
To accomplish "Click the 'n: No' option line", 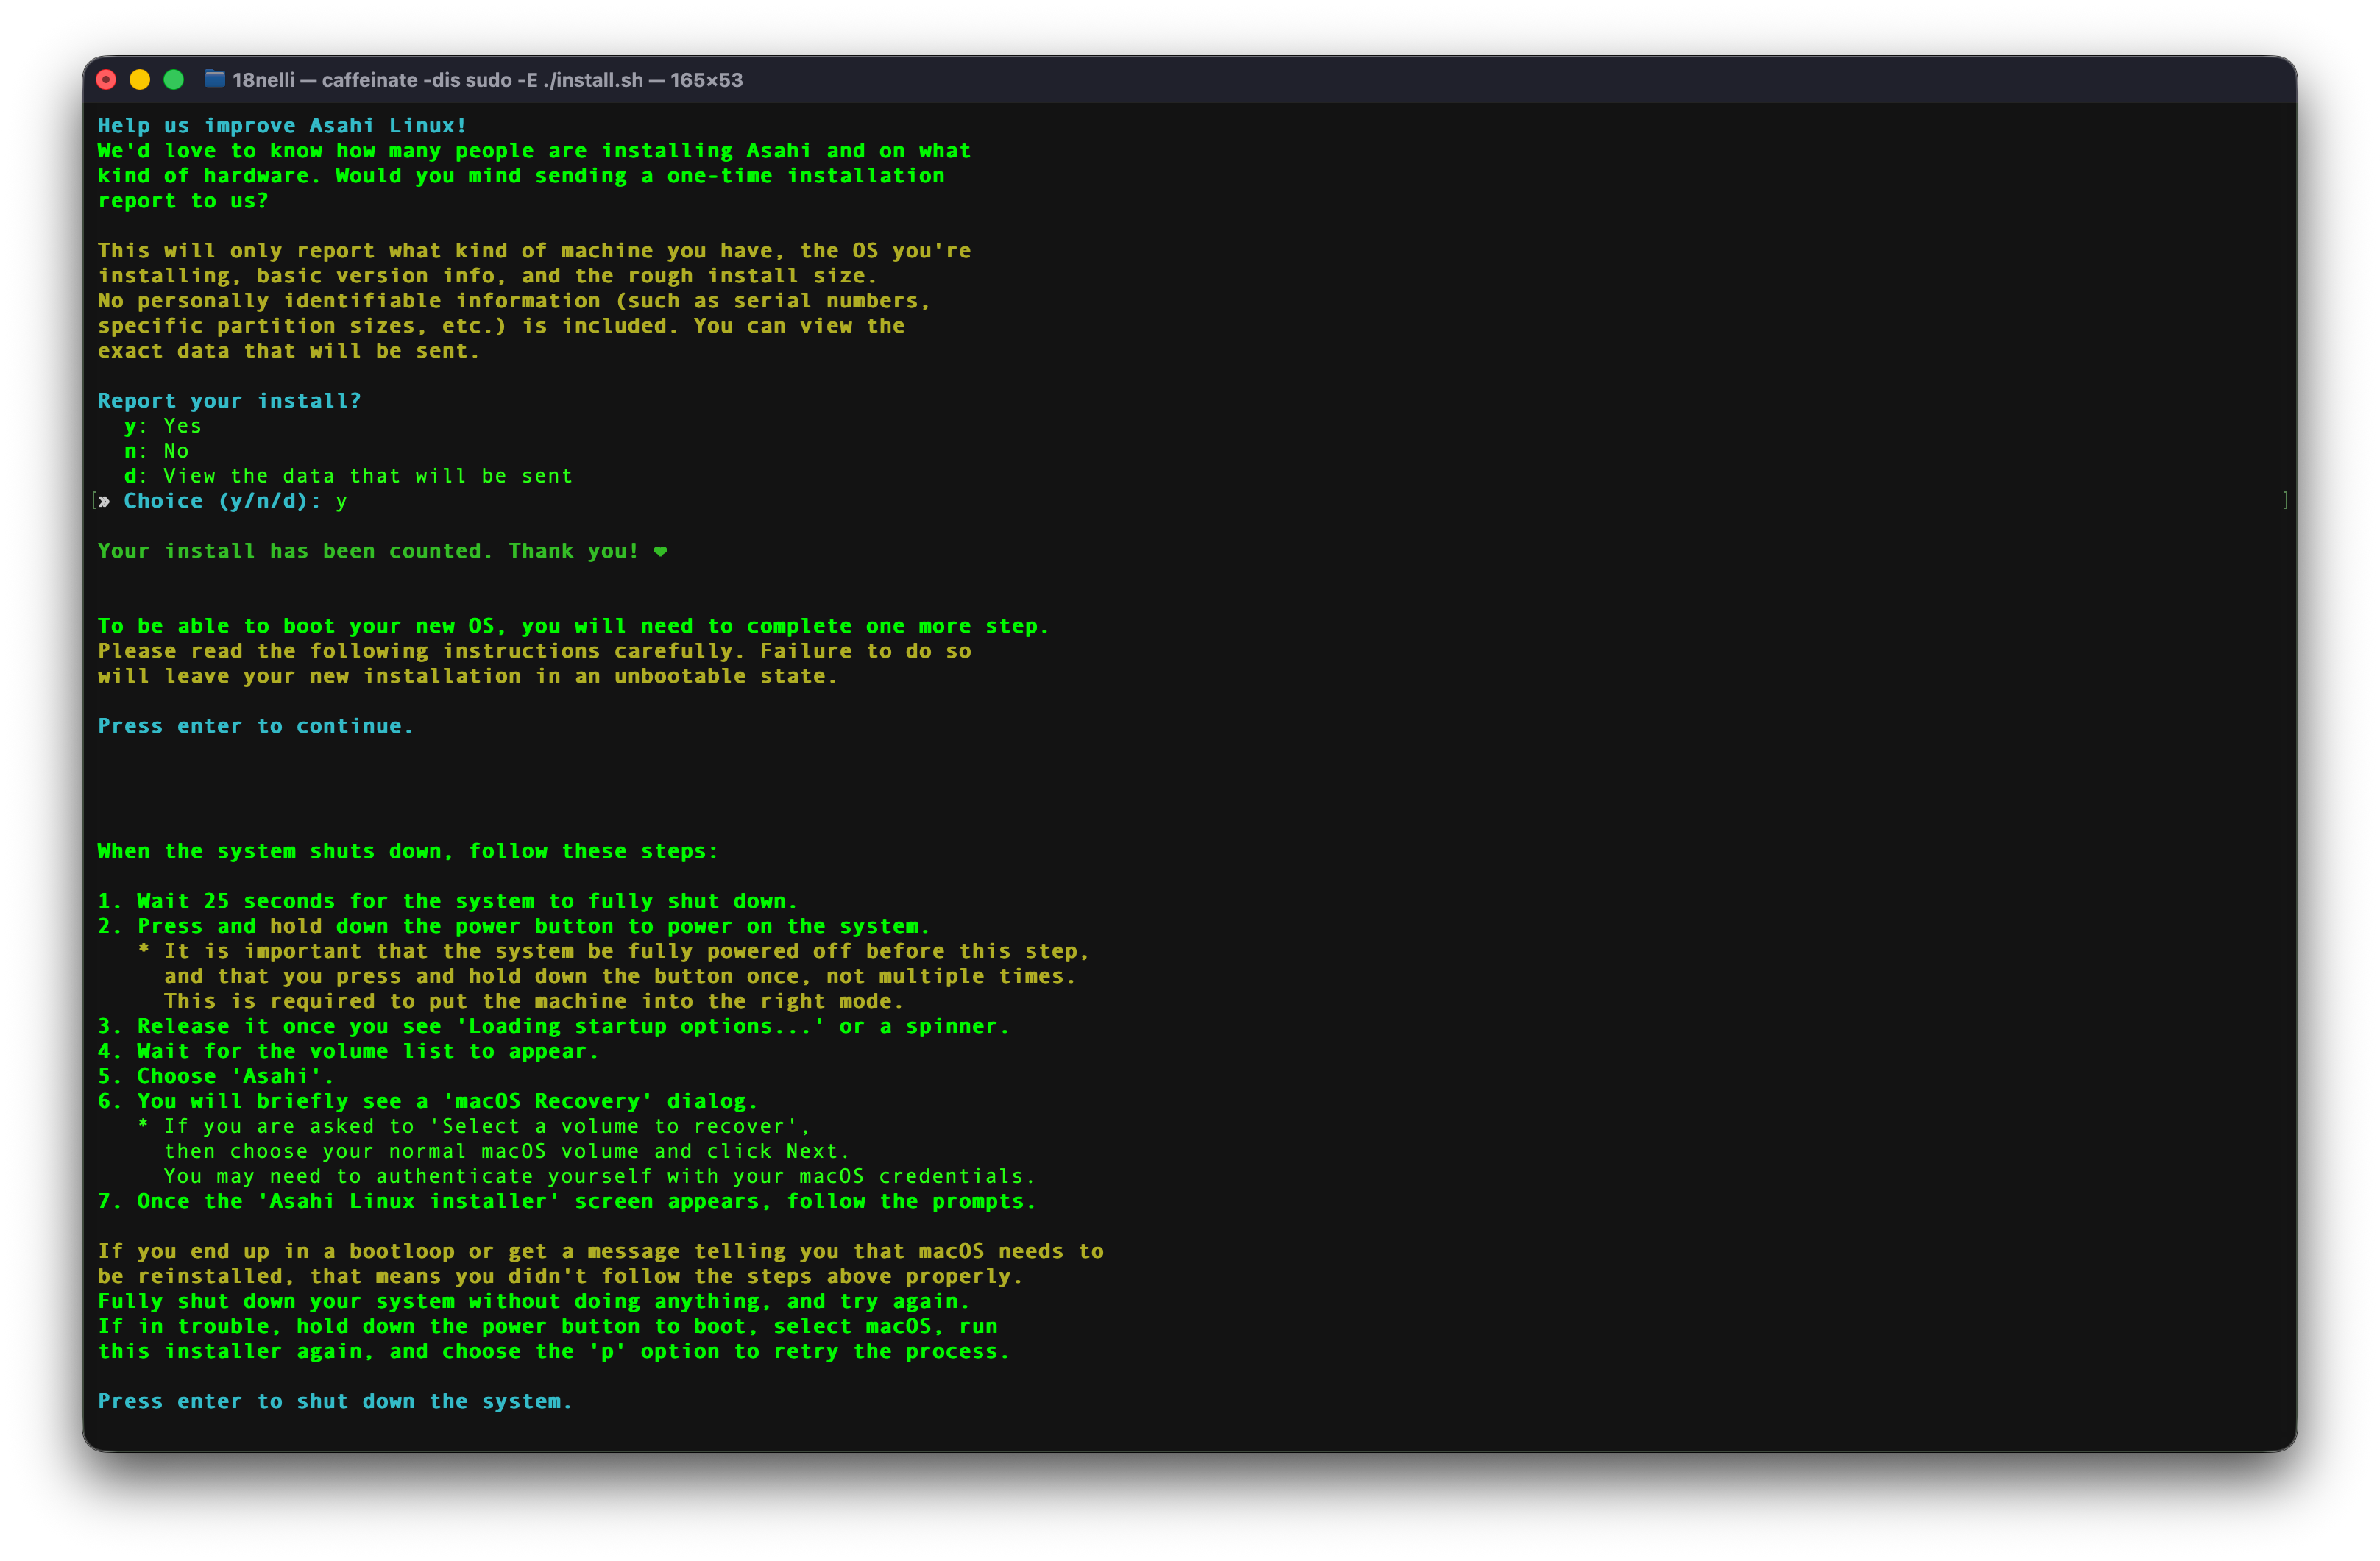I will pos(156,451).
